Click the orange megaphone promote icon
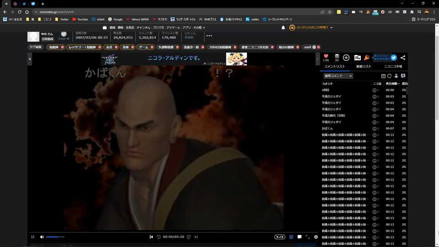Viewport: 439px width, 247px height. click(x=367, y=58)
